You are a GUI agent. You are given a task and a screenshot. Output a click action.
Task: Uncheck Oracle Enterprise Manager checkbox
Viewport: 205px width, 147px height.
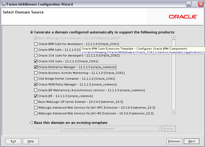point(36,67)
